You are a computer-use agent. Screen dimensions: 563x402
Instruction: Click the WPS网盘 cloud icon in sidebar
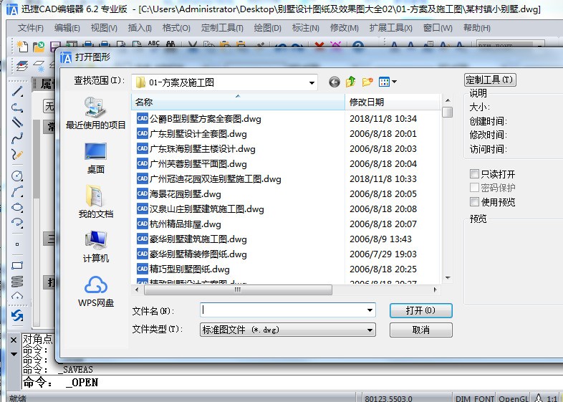[x=96, y=286]
